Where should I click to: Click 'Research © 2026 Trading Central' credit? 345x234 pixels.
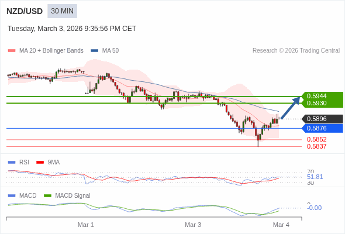coord(296,51)
